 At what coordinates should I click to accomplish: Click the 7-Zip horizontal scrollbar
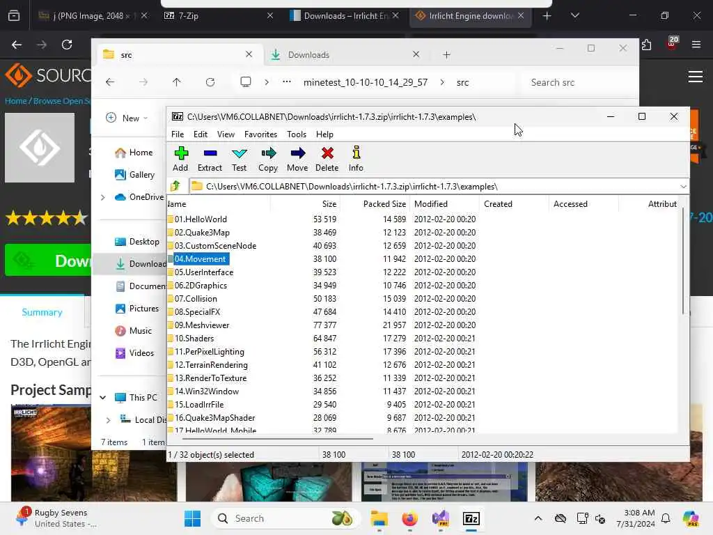277,439
